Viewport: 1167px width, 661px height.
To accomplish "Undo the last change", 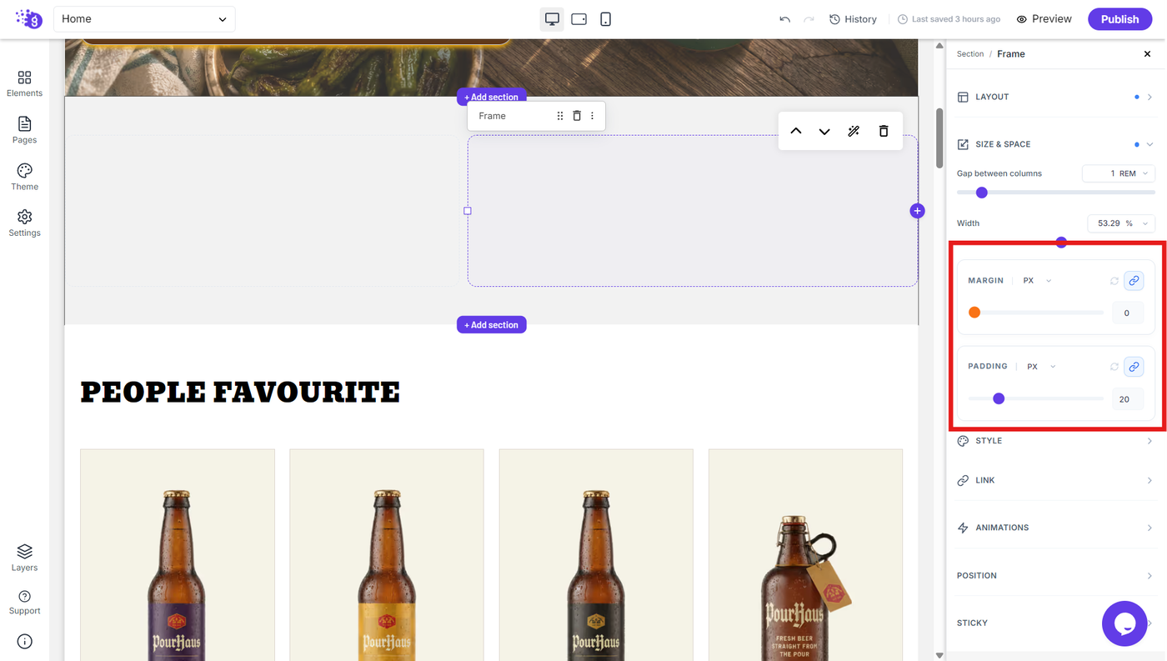I will click(784, 19).
